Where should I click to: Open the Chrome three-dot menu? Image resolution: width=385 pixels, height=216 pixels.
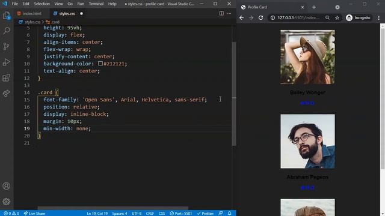[379, 17]
